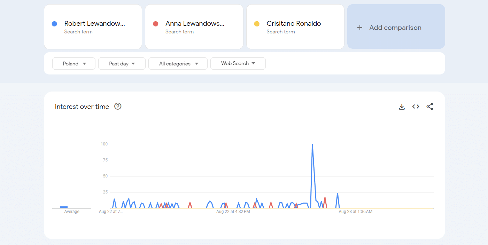Select the yellow dot for Crisitano Ronaldo
This screenshot has width=488, height=245.
pos(257,24)
